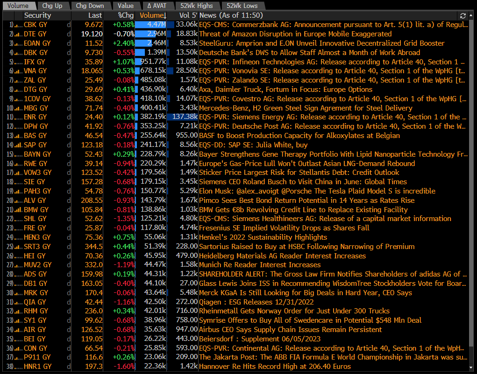Screen dimensions: 477x374
Task: Open the mini chart icon for HNR1 GY
Action: pos(19,367)
